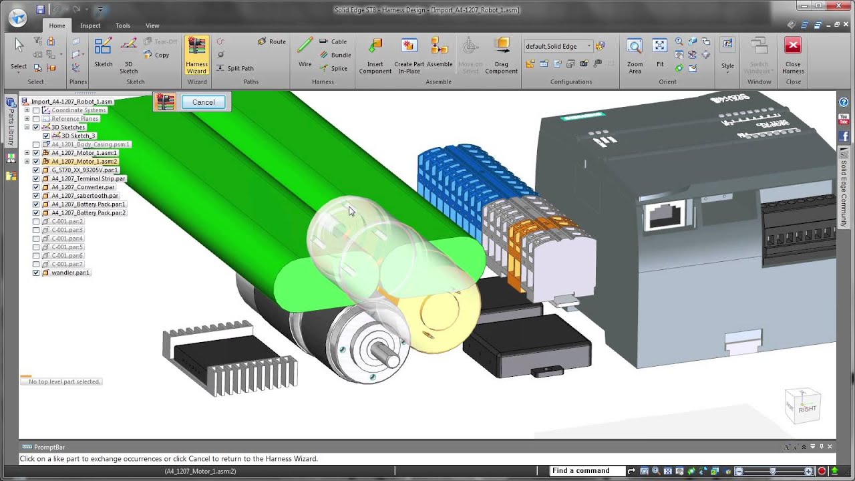The height and width of the screenshot is (481, 855).
Task: Expand the Reference Planes node
Action: point(27,119)
